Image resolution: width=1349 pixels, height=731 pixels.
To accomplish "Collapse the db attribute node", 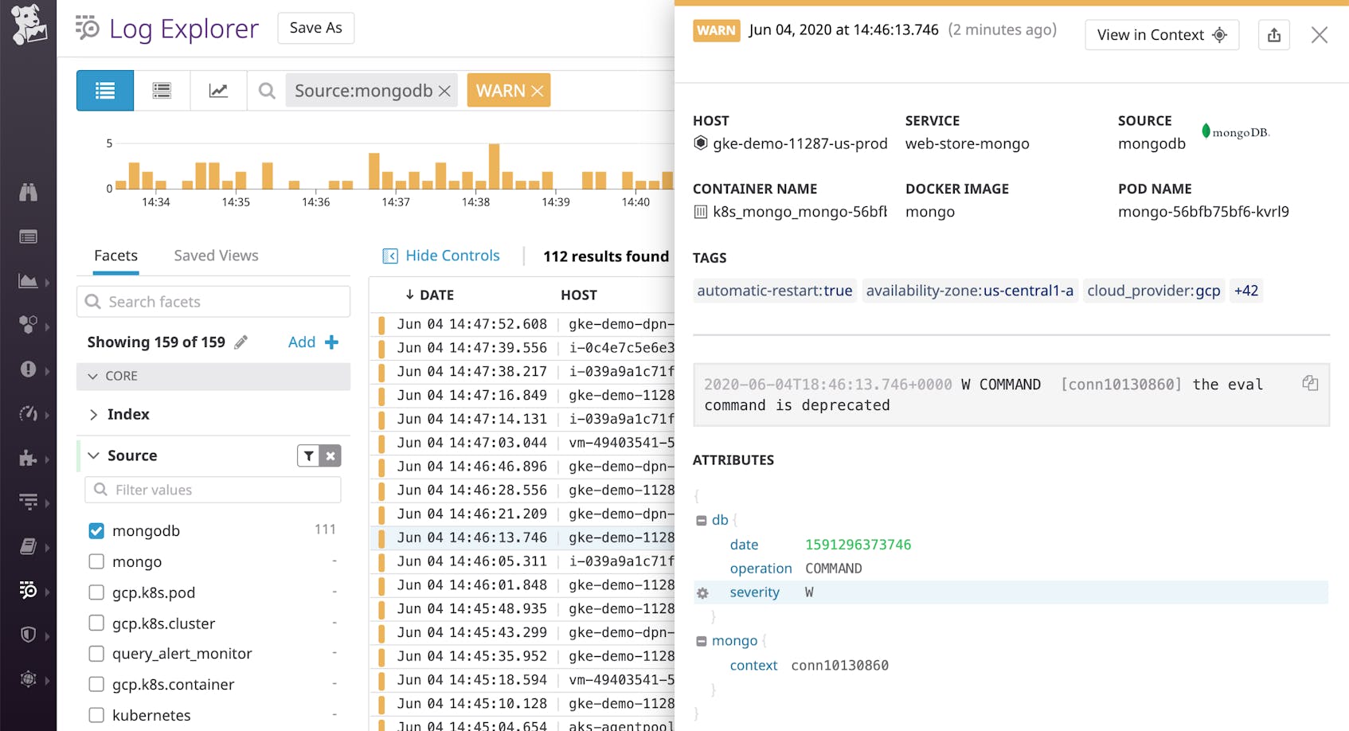I will click(x=702, y=519).
